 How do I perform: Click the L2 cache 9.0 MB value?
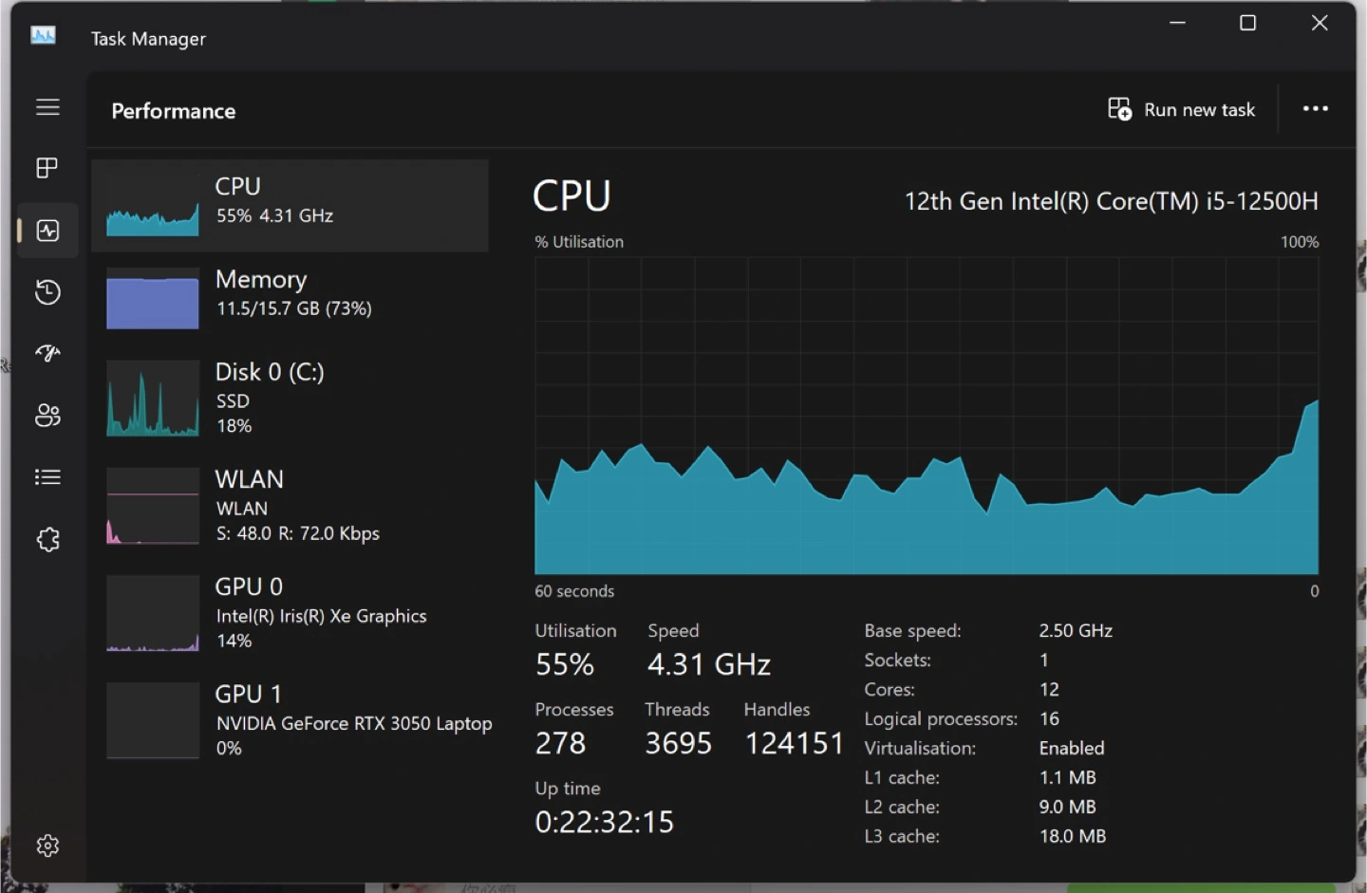coord(1068,807)
